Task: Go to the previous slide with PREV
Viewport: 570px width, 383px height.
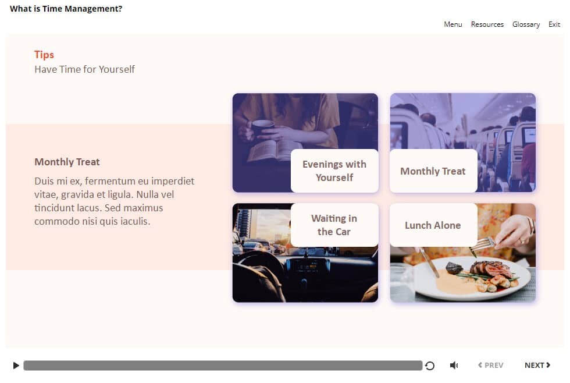Action: click(490, 366)
